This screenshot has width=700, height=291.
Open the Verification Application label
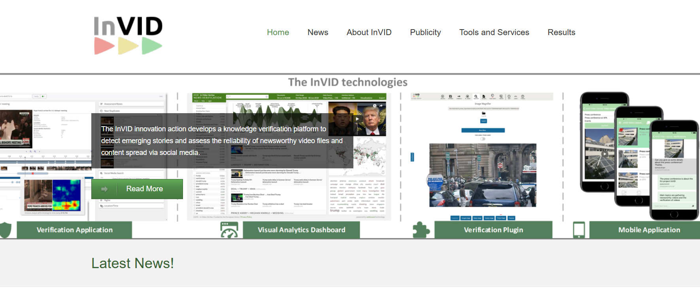pyautogui.click(x=74, y=230)
